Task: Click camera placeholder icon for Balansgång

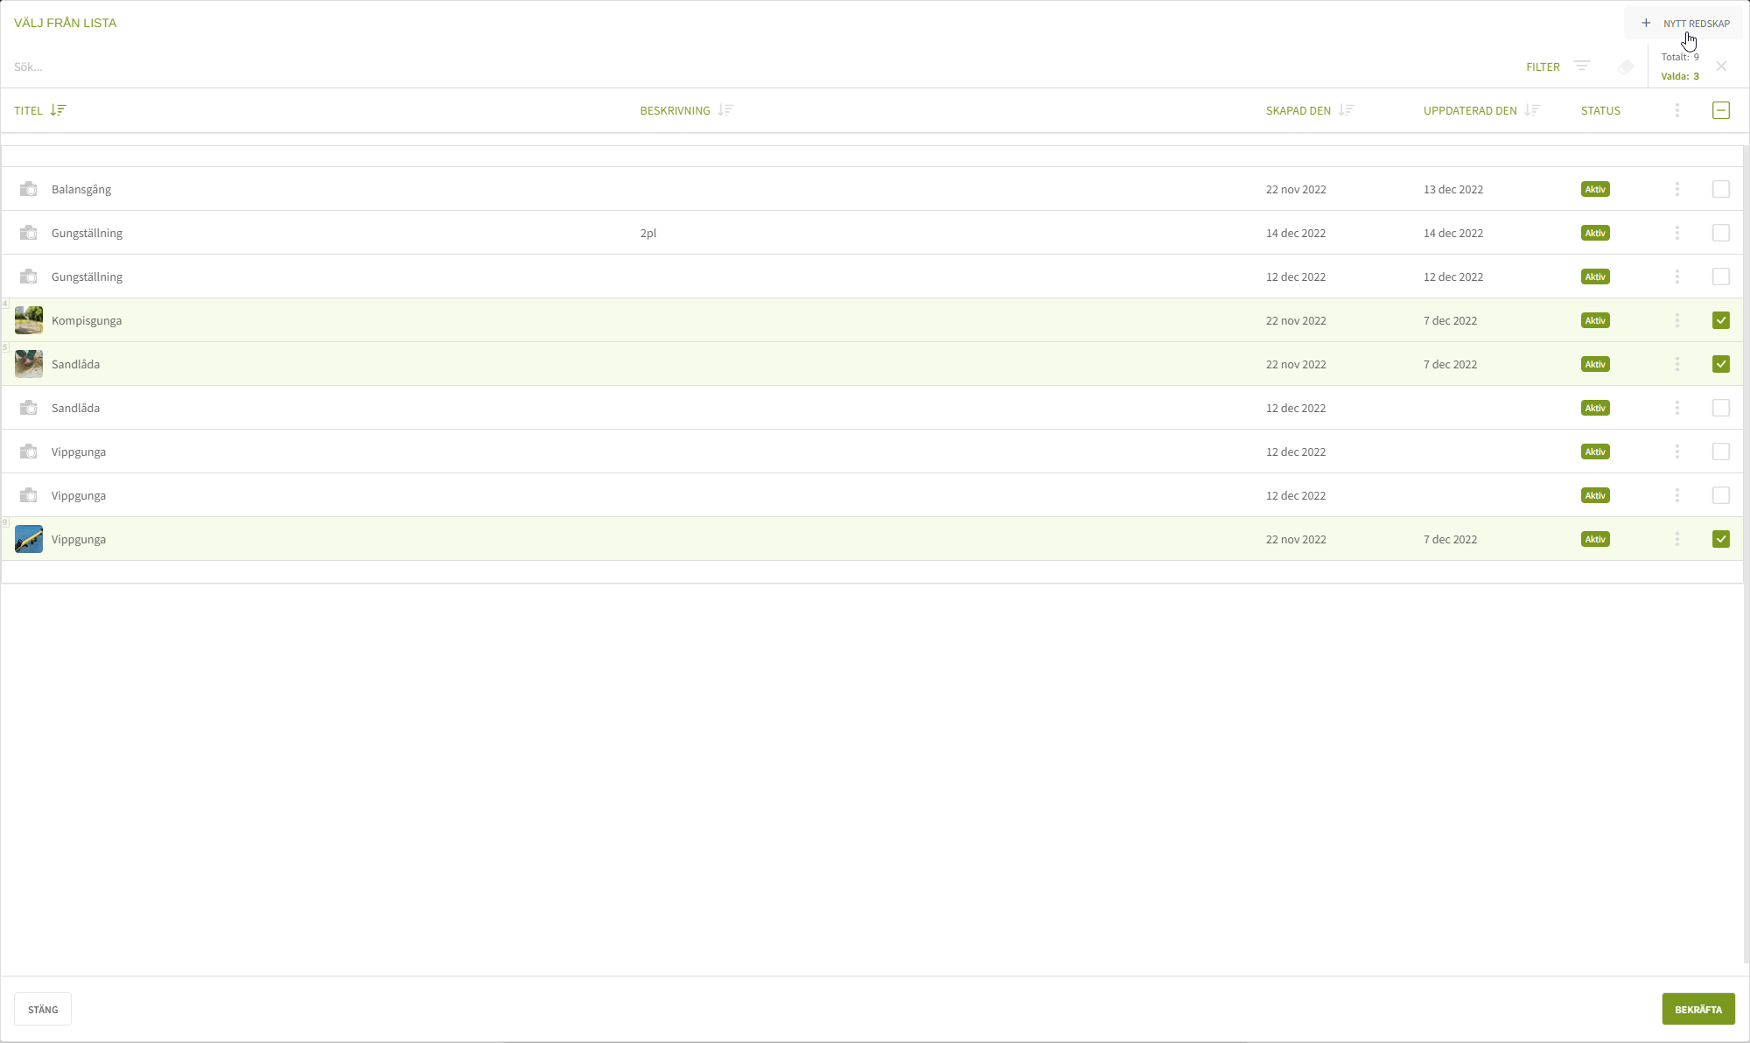Action: [x=29, y=189]
